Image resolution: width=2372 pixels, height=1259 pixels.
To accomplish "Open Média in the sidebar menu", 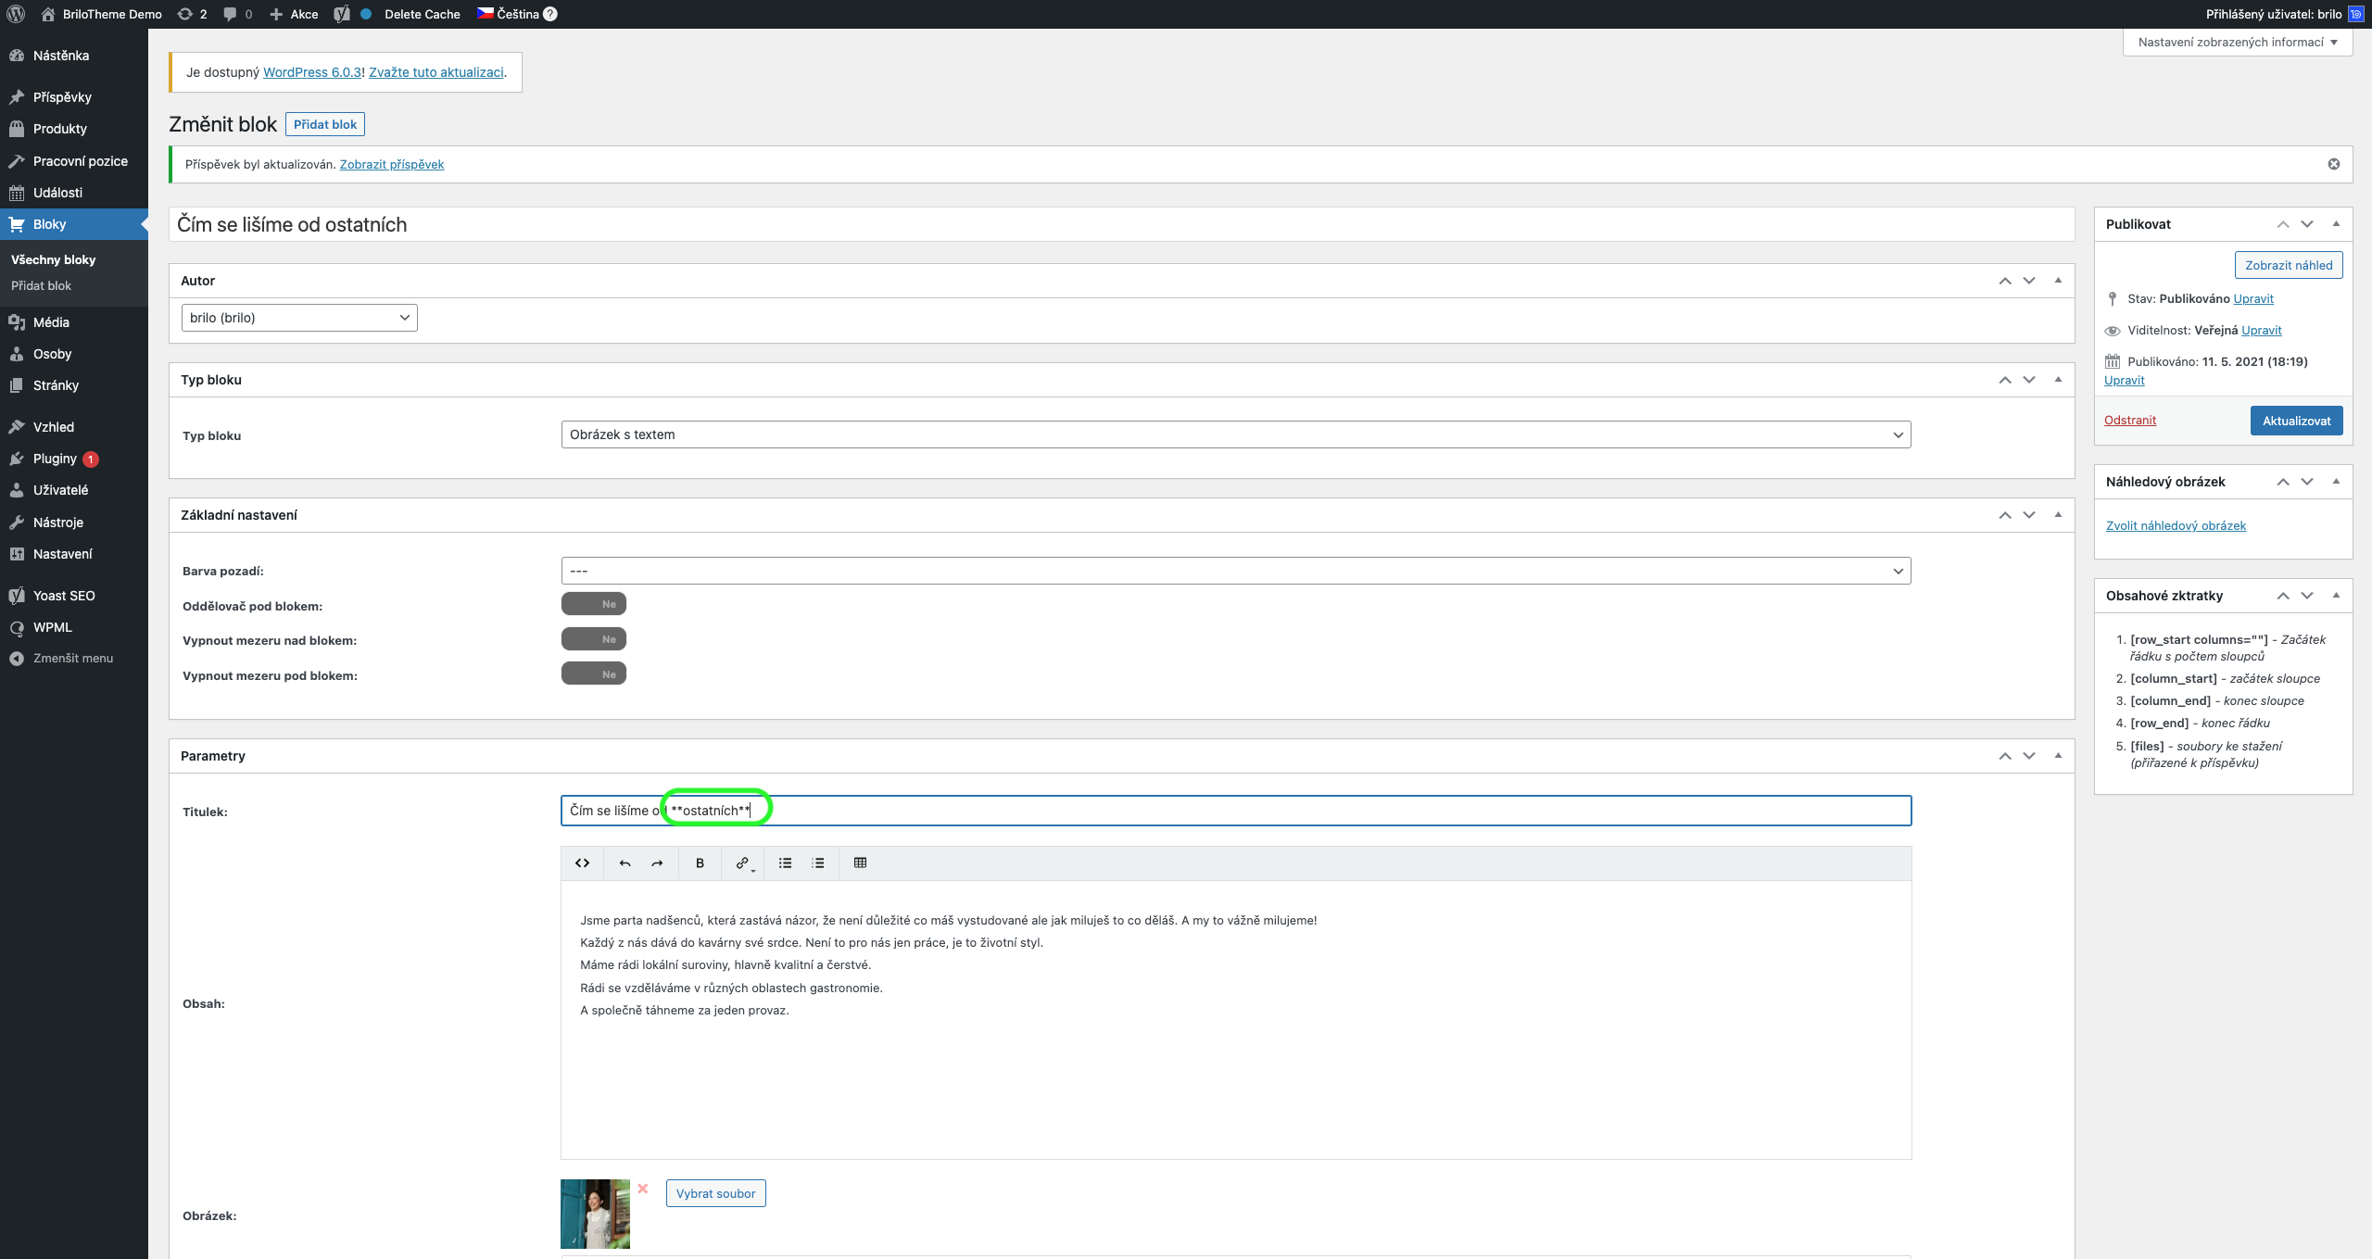I will click(51, 322).
